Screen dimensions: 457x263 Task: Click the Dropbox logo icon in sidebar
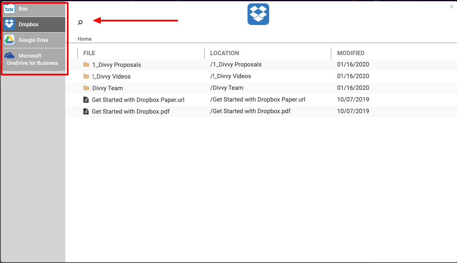(x=9, y=24)
